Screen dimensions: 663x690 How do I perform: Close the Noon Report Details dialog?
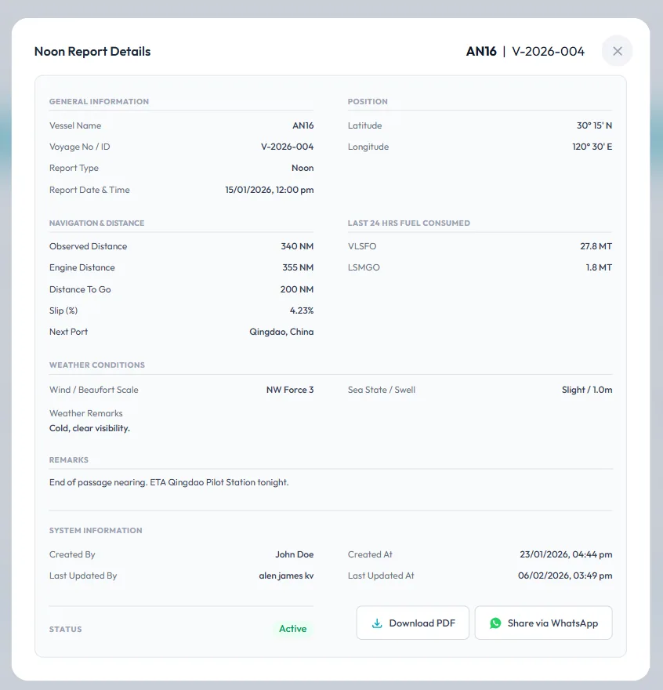coord(617,51)
